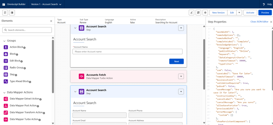Fold the JSON knowledgeOptions block arrow
273x125 pixels.
210,45
